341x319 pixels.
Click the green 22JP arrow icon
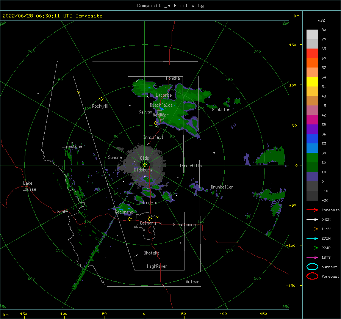click(x=312, y=248)
